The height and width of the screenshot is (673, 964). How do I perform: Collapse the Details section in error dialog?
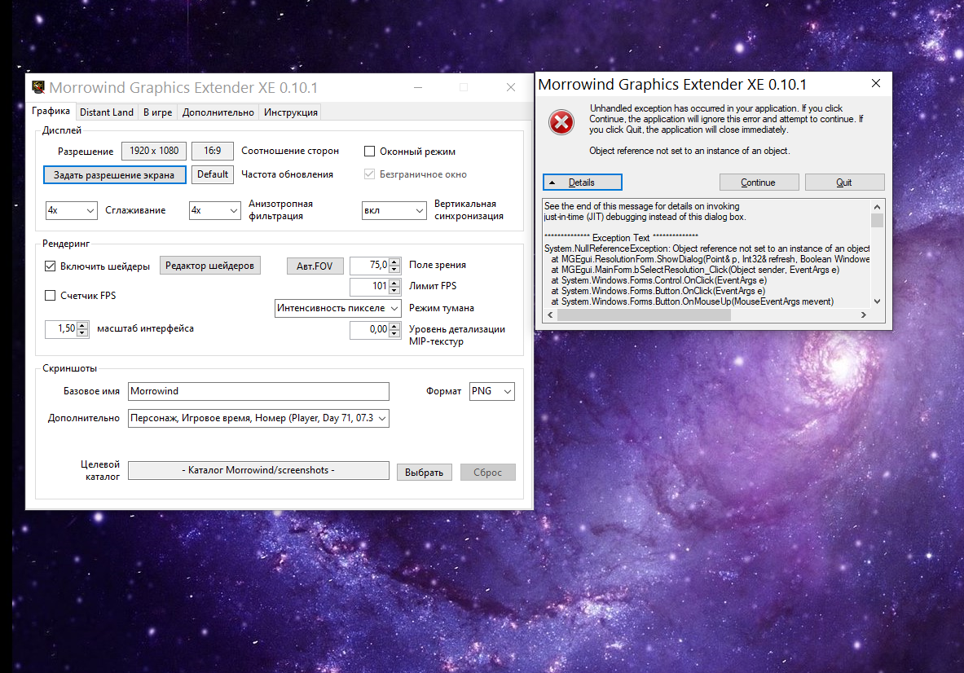582,183
